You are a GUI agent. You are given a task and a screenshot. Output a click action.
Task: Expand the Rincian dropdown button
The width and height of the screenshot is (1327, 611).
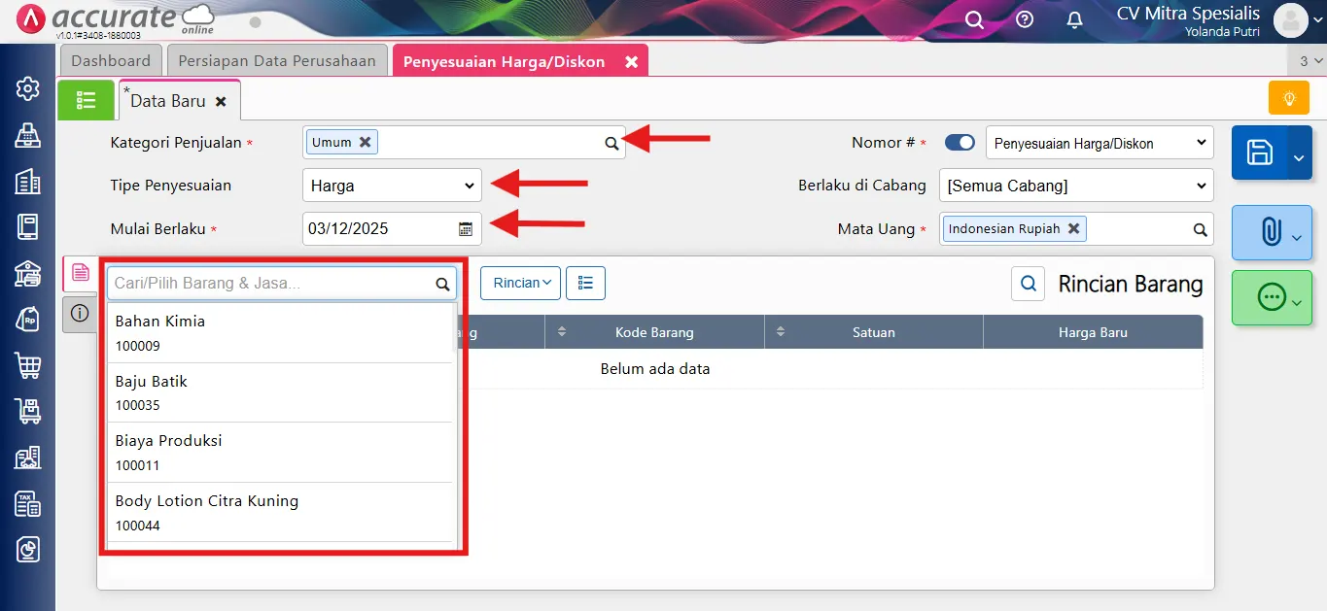pos(520,283)
